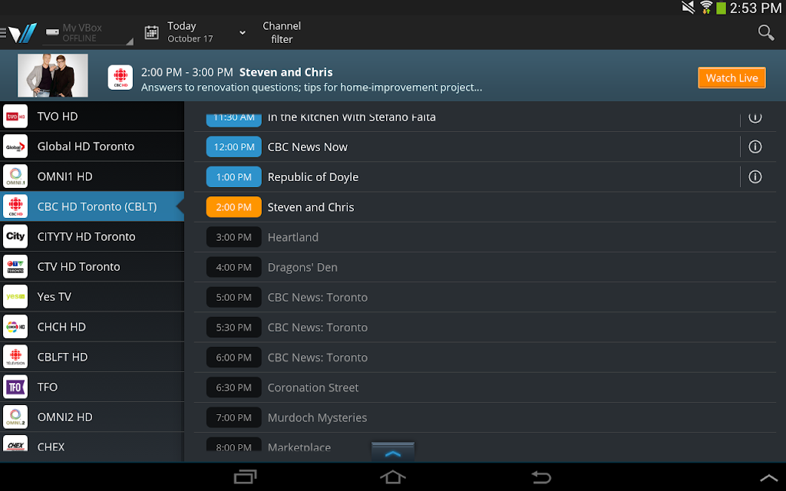Image resolution: width=786 pixels, height=491 pixels.
Task: Show info for In the Kitchen program
Action: click(x=755, y=117)
